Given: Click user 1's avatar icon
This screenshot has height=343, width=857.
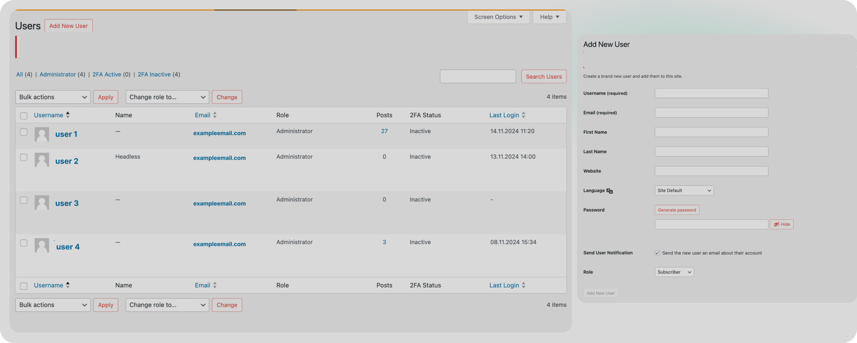Looking at the screenshot, I should [x=42, y=134].
